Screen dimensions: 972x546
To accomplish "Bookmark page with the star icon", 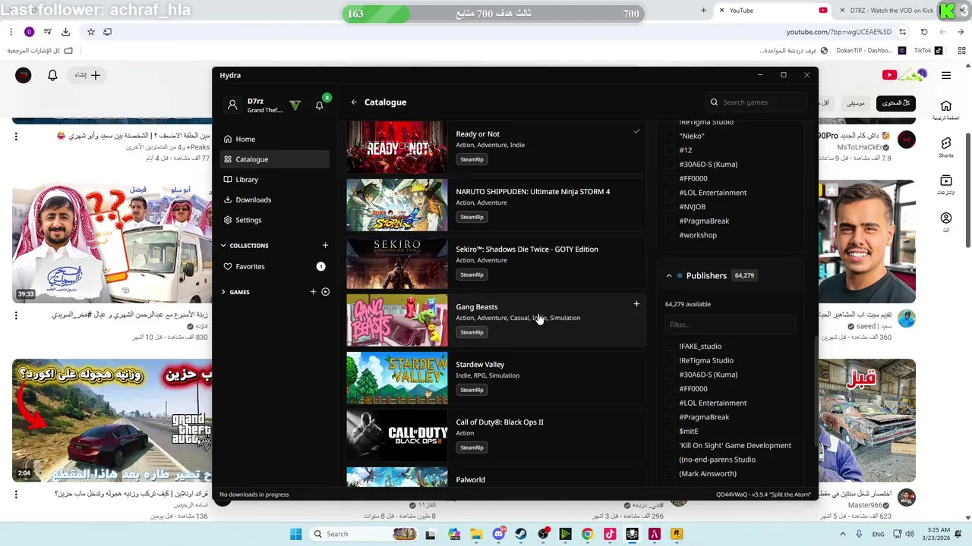I will (91, 32).
